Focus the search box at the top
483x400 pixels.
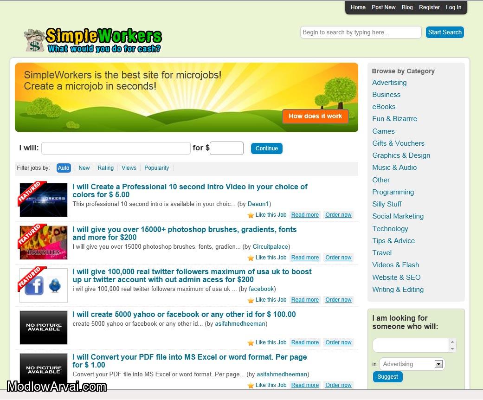pyautogui.click(x=361, y=32)
